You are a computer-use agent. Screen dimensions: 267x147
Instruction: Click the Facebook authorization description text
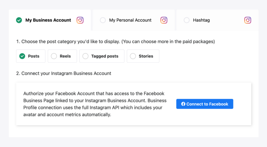95,104
